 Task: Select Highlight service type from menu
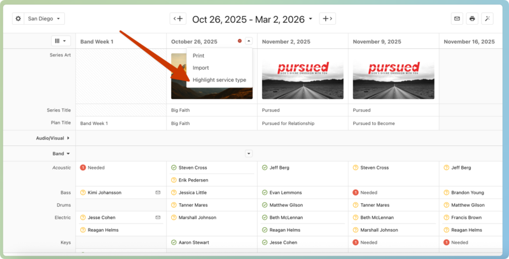click(219, 80)
